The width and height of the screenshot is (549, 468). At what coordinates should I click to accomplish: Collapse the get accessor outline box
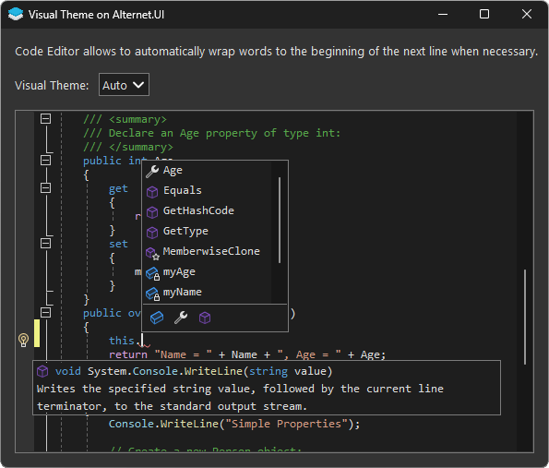coord(45,188)
